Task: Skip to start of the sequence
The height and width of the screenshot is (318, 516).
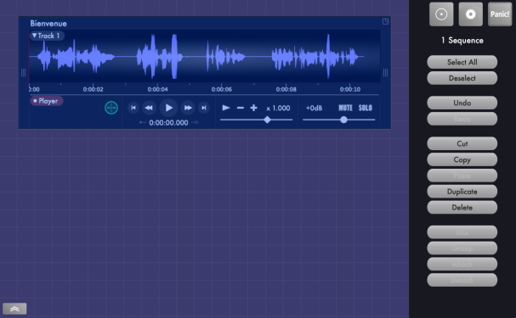Action: pos(133,108)
